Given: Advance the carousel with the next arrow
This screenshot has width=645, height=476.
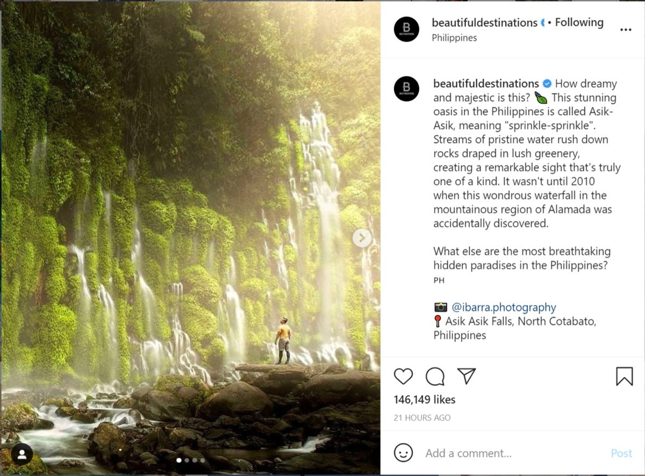Looking at the screenshot, I should tap(362, 237).
